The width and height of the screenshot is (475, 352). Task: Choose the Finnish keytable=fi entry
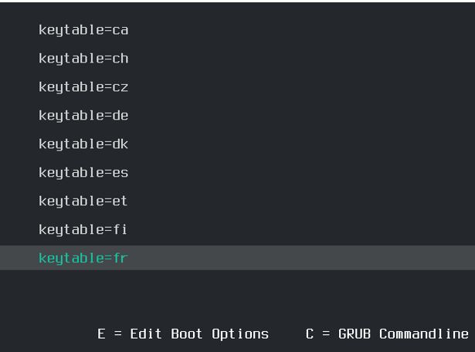(83, 230)
